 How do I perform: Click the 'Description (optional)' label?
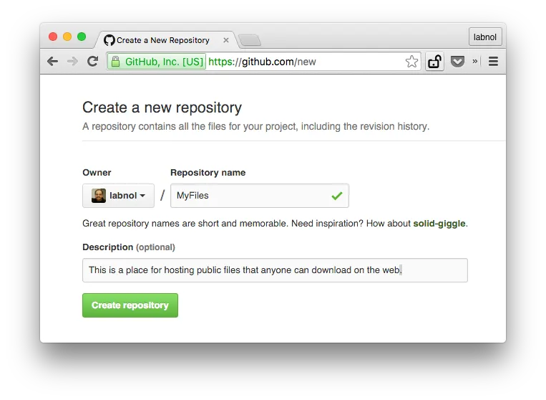pyautogui.click(x=129, y=247)
